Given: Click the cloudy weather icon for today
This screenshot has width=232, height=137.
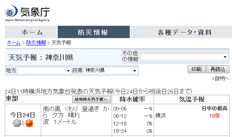Looking at the screenshot, I should pos(17,123).
